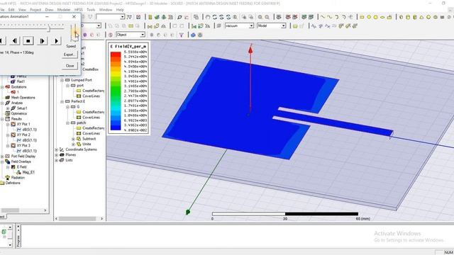The height and width of the screenshot is (255, 454).
Task: Open the Project menu
Action: point(35,9)
